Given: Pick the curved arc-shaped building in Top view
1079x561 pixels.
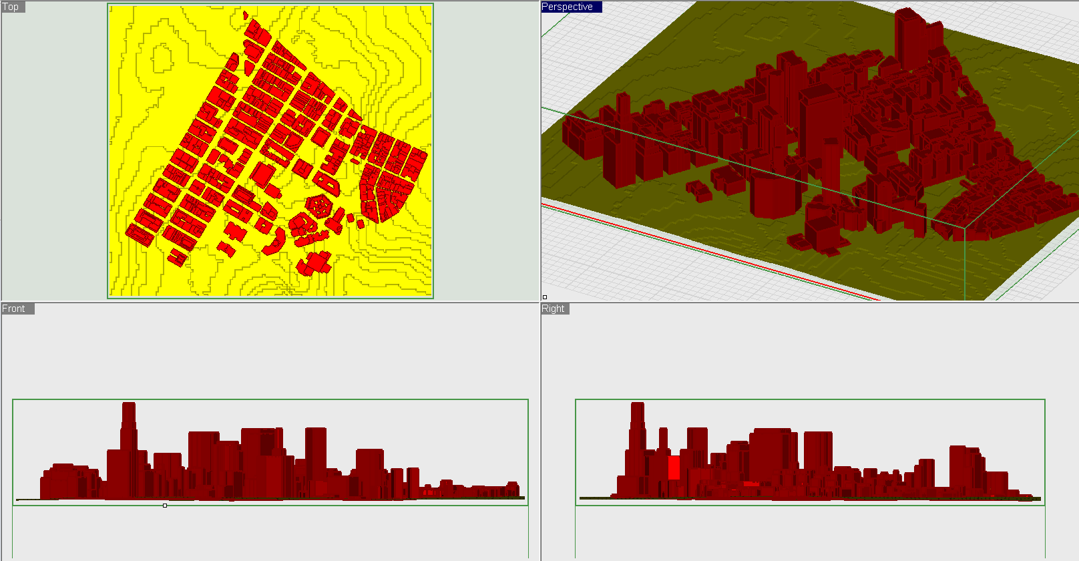Looking at the screenshot, I should click(x=275, y=242).
